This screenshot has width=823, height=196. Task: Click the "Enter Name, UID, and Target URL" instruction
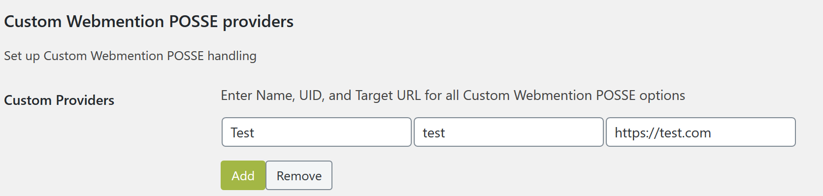(453, 96)
